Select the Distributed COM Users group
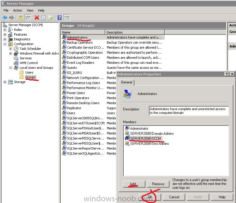Screen dimensions: 236x203 point(83,57)
